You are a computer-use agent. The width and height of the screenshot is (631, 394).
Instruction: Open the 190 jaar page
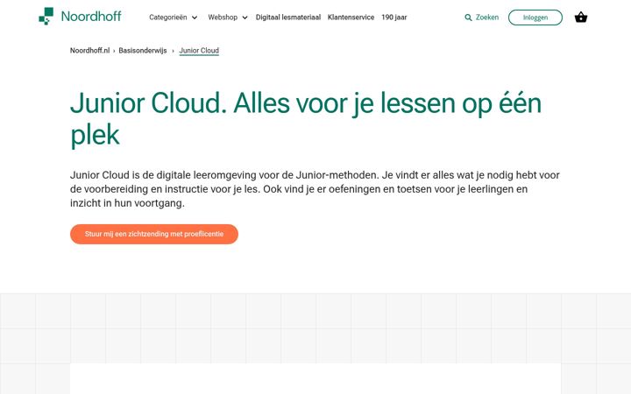pyautogui.click(x=394, y=18)
